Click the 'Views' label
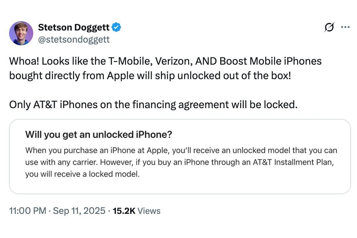The width and height of the screenshot is (357, 238). pyautogui.click(x=149, y=211)
